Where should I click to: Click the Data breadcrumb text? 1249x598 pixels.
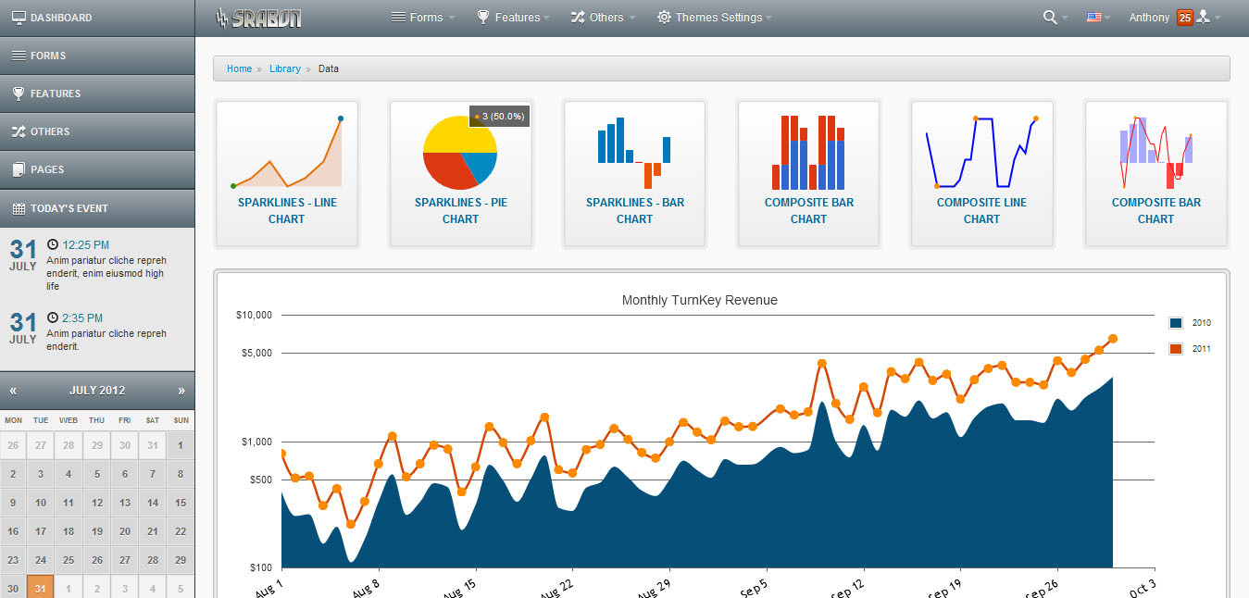[x=329, y=69]
